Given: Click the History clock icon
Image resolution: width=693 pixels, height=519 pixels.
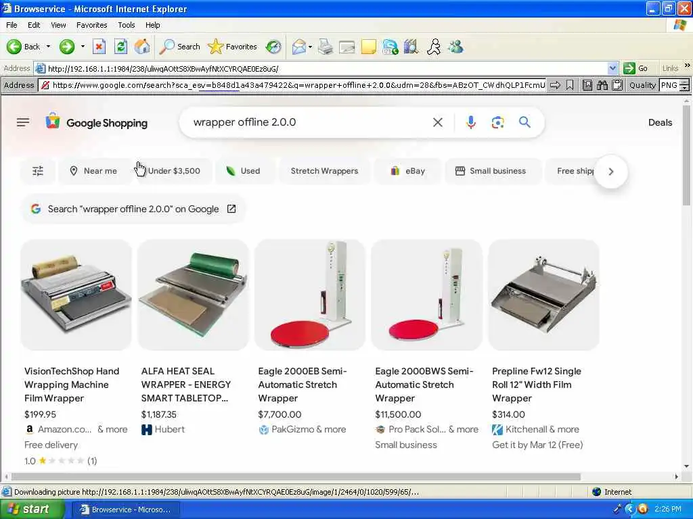Looking at the screenshot, I should pos(273,47).
